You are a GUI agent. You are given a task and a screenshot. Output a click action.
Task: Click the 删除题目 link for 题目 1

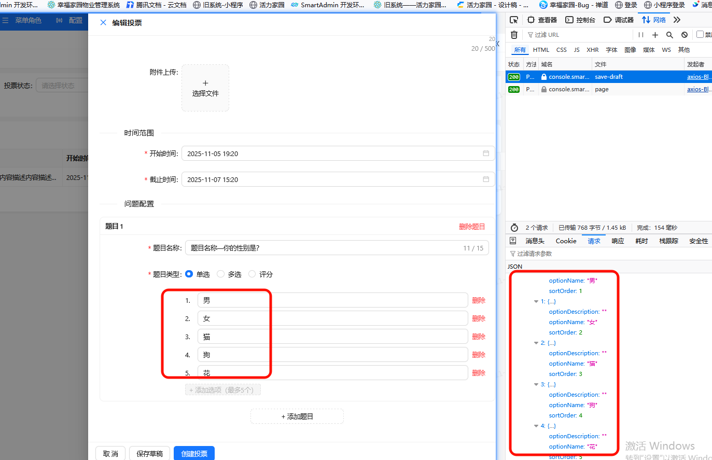[x=472, y=226]
